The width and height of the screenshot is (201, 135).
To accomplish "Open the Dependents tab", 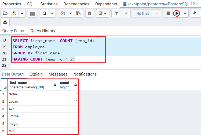I will (x=106, y=4).
